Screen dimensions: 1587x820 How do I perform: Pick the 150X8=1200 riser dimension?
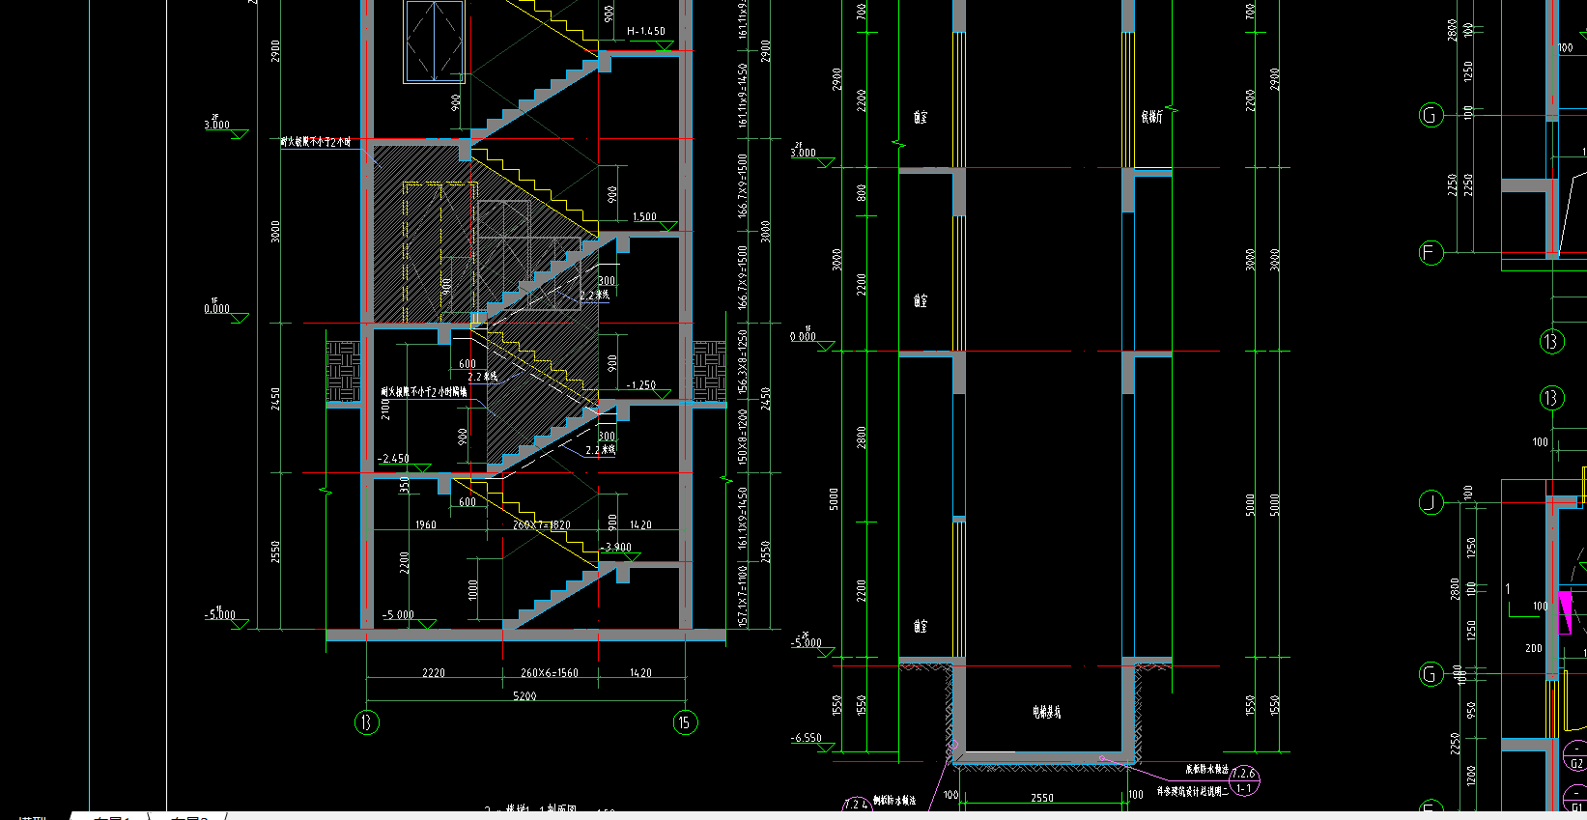click(x=743, y=438)
